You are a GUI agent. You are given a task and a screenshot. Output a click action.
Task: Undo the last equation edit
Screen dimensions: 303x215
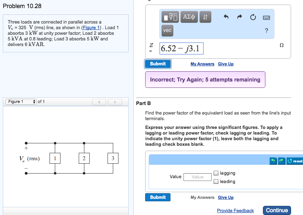(x=226, y=17)
